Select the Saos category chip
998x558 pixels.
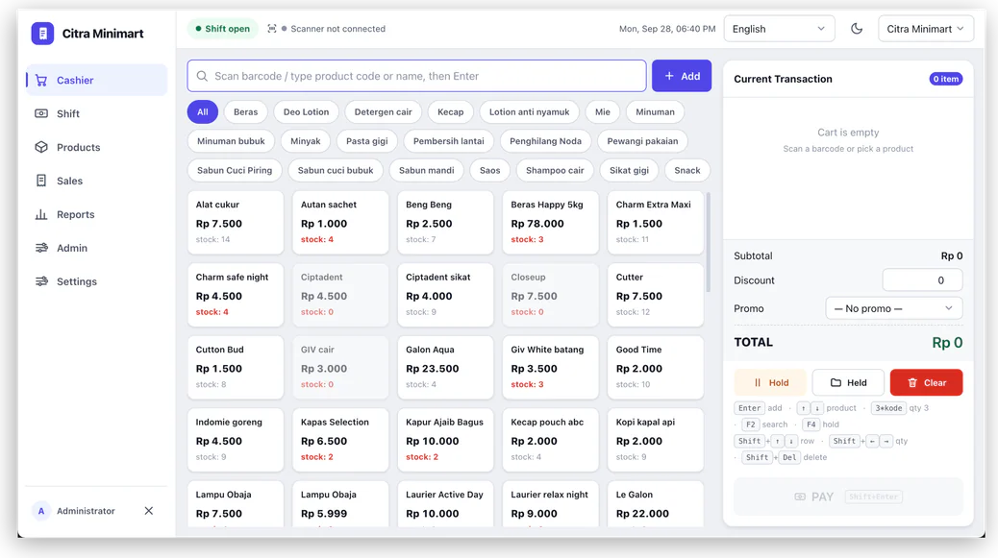[490, 170]
